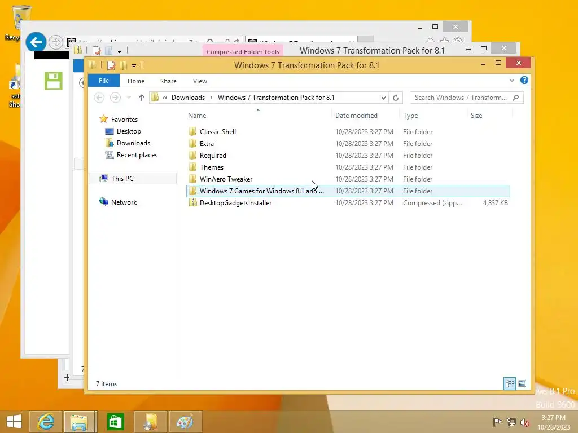The image size is (578, 433).
Task: Open the View ribbon tab
Action: click(200, 81)
